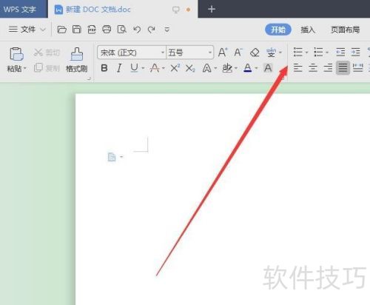Image resolution: width=370 pixels, height=305 pixels.
Task: Toggle strikethrough formatting
Action: tap(155, 68)
